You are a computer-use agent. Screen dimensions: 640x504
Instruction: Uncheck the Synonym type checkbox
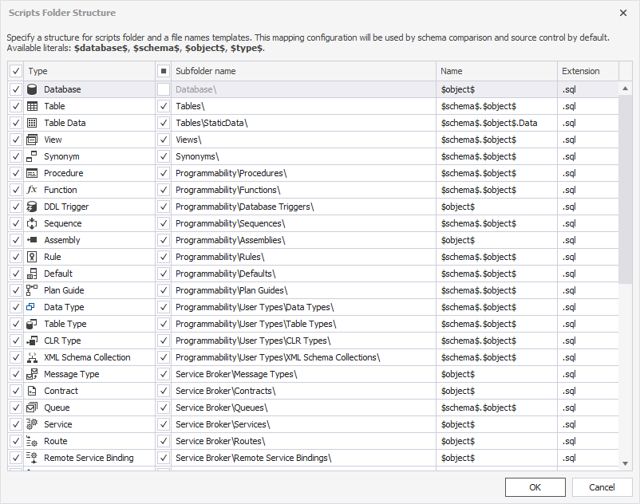click(x=16, y=156)
